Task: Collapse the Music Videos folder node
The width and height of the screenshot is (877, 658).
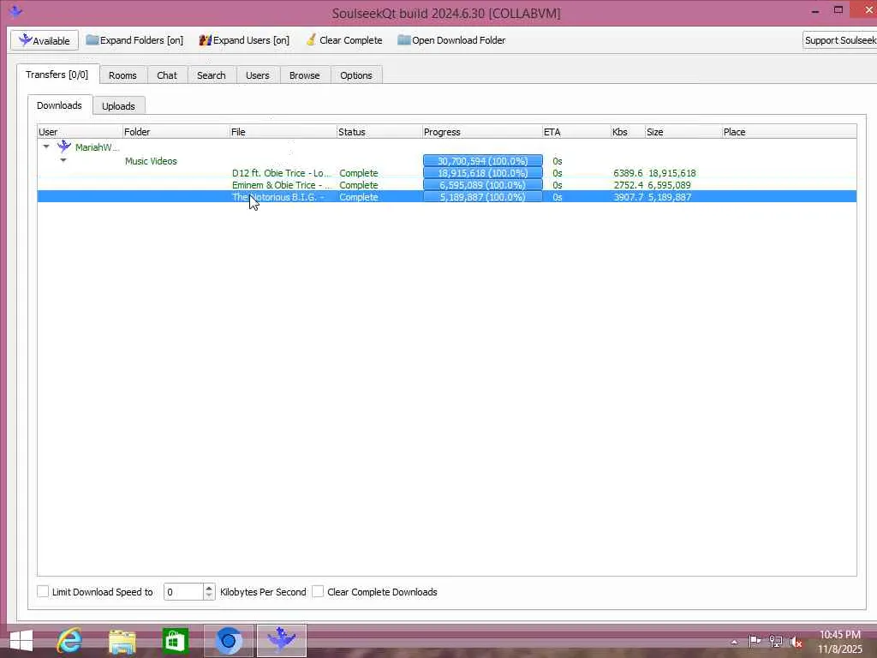Action: click(x=63, y=160)
